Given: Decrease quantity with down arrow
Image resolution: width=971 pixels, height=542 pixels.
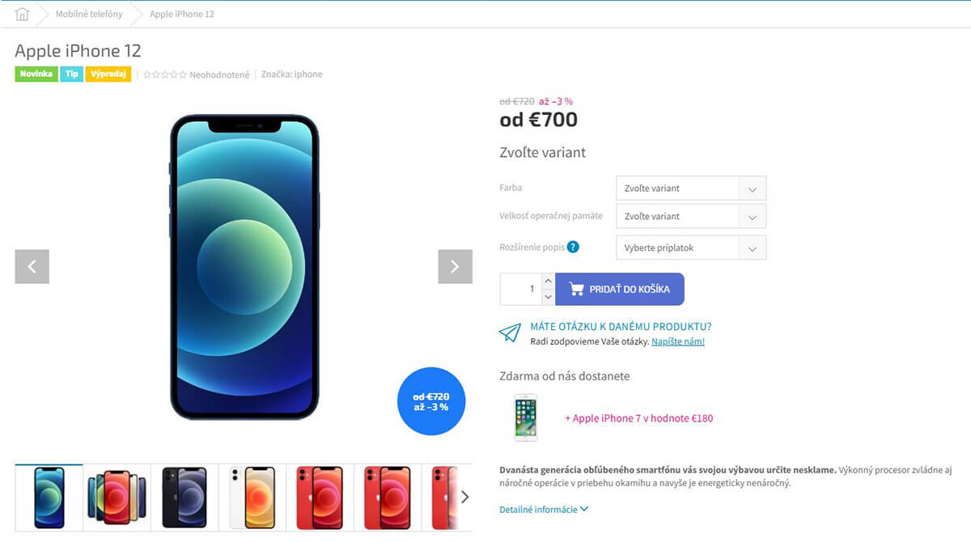Looking at the screenshot, I should (548, 297).
